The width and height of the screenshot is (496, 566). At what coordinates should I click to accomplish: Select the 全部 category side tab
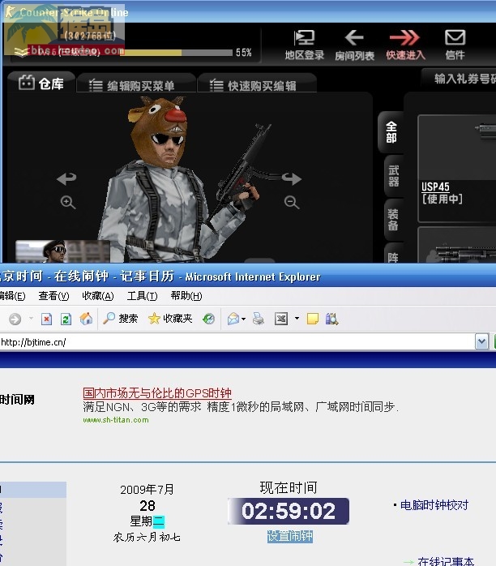click(391, 132)
